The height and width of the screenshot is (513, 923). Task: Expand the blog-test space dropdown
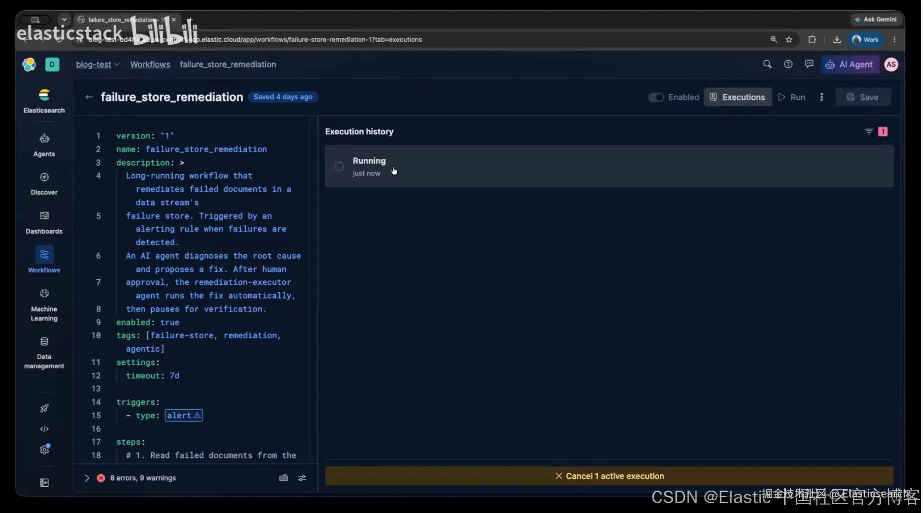[97, 65]
